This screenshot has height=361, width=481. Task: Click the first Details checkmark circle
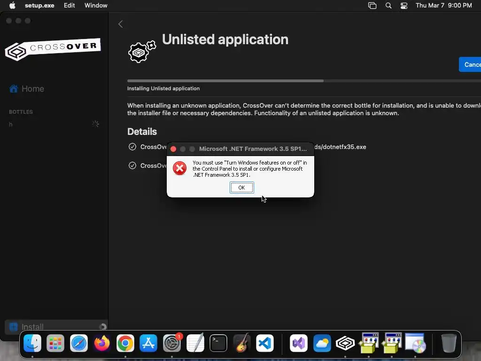(132, 147)
